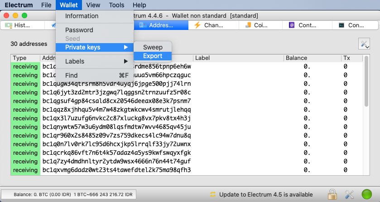Select address bc1qx3l7uzufg6nvkc2c87xluckg8vx7pkv8tx4h3j
The height and width of the screenshot is (202, 380).
(x=116, y=118)
